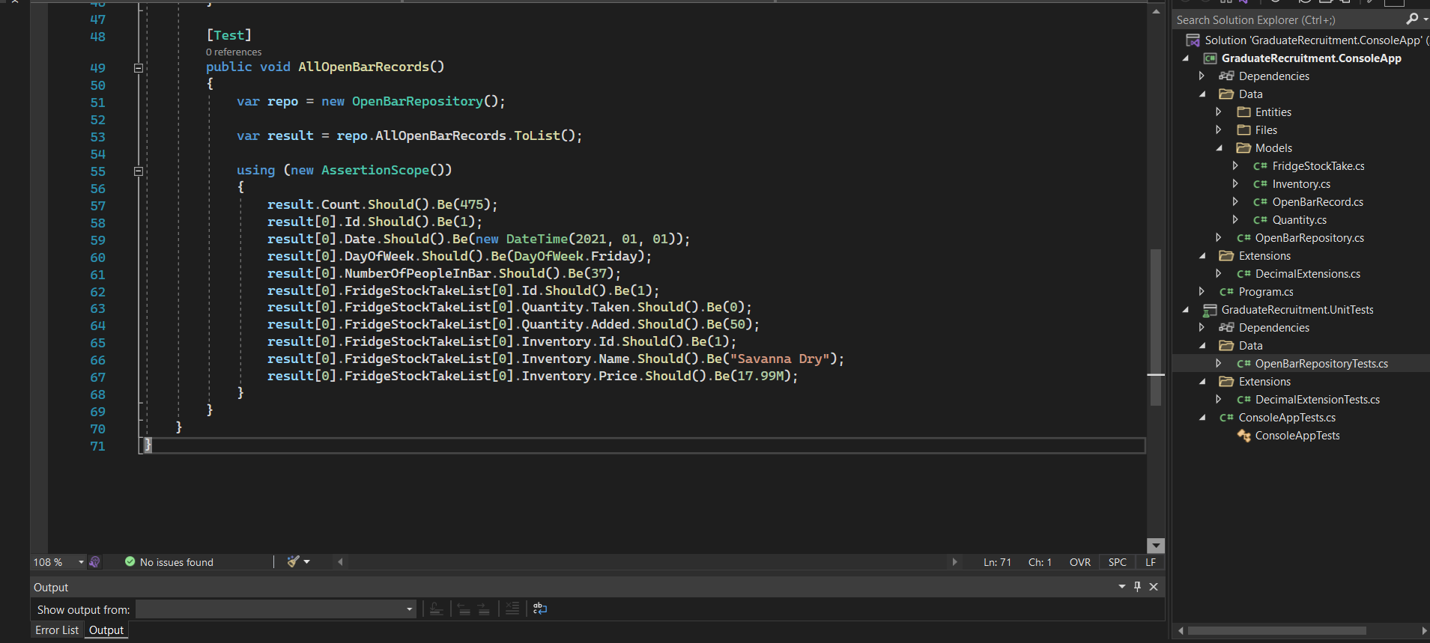Select OpenBarRecord.cs file
This screenshot has height=643, width=1430.
click(1318, 202)
